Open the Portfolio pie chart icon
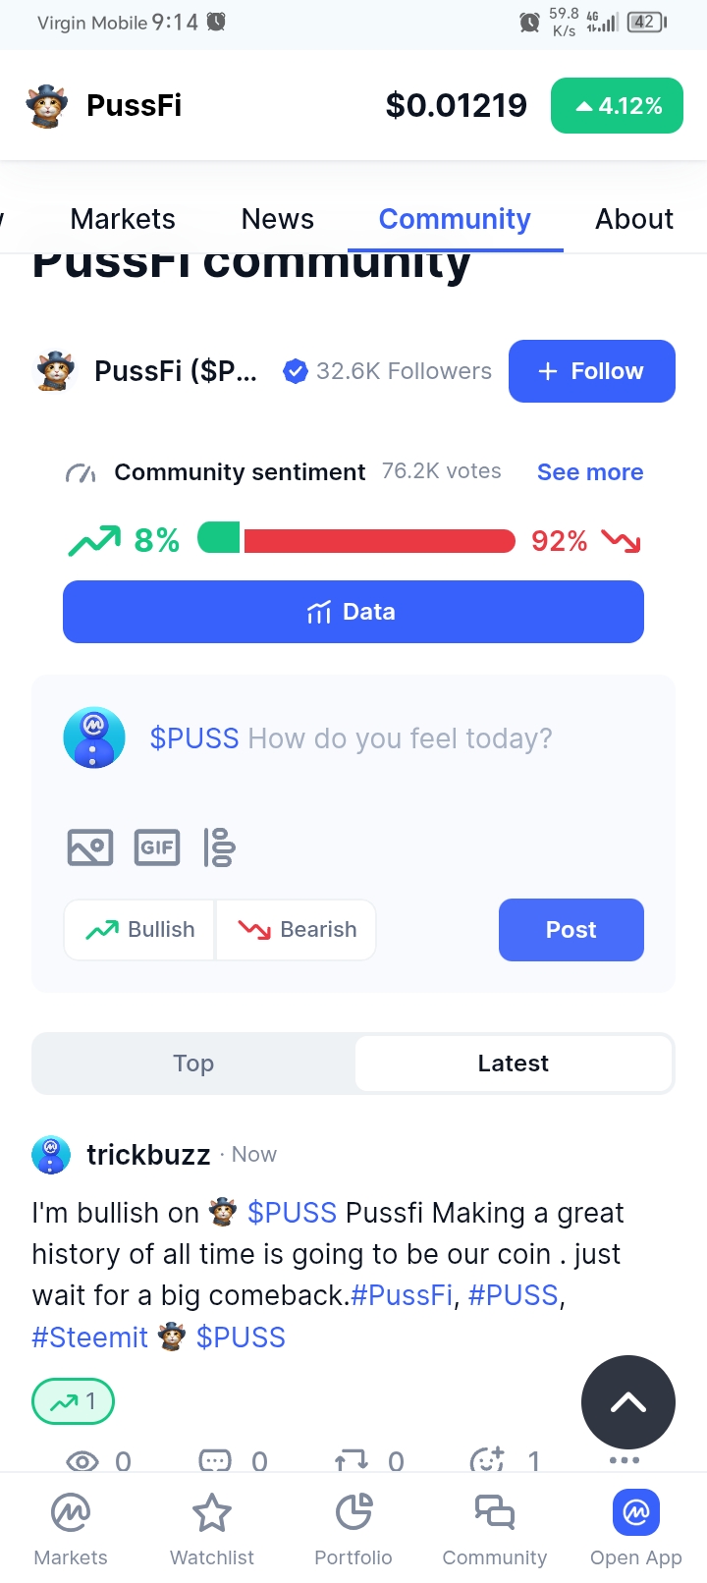707x1583 pixels. pyautogui.click(x=353, y=1513)
